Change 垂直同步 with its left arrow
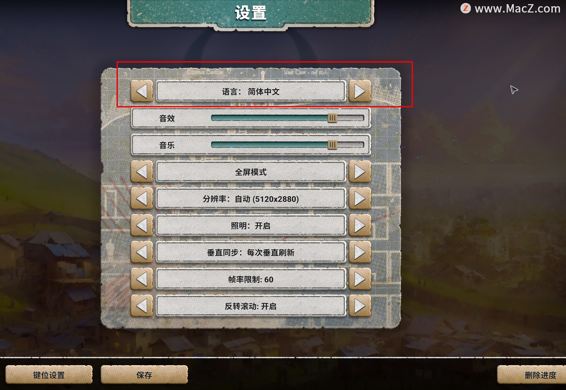Screen dimensions: 566x390 142,252
